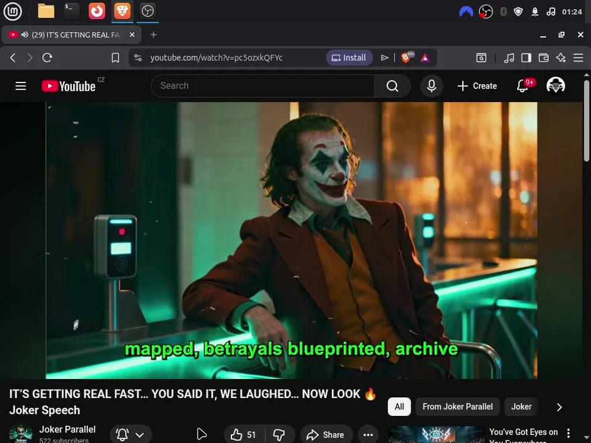Submit search with the magnifier button
The image size is (591, 443).
(392, 86)
